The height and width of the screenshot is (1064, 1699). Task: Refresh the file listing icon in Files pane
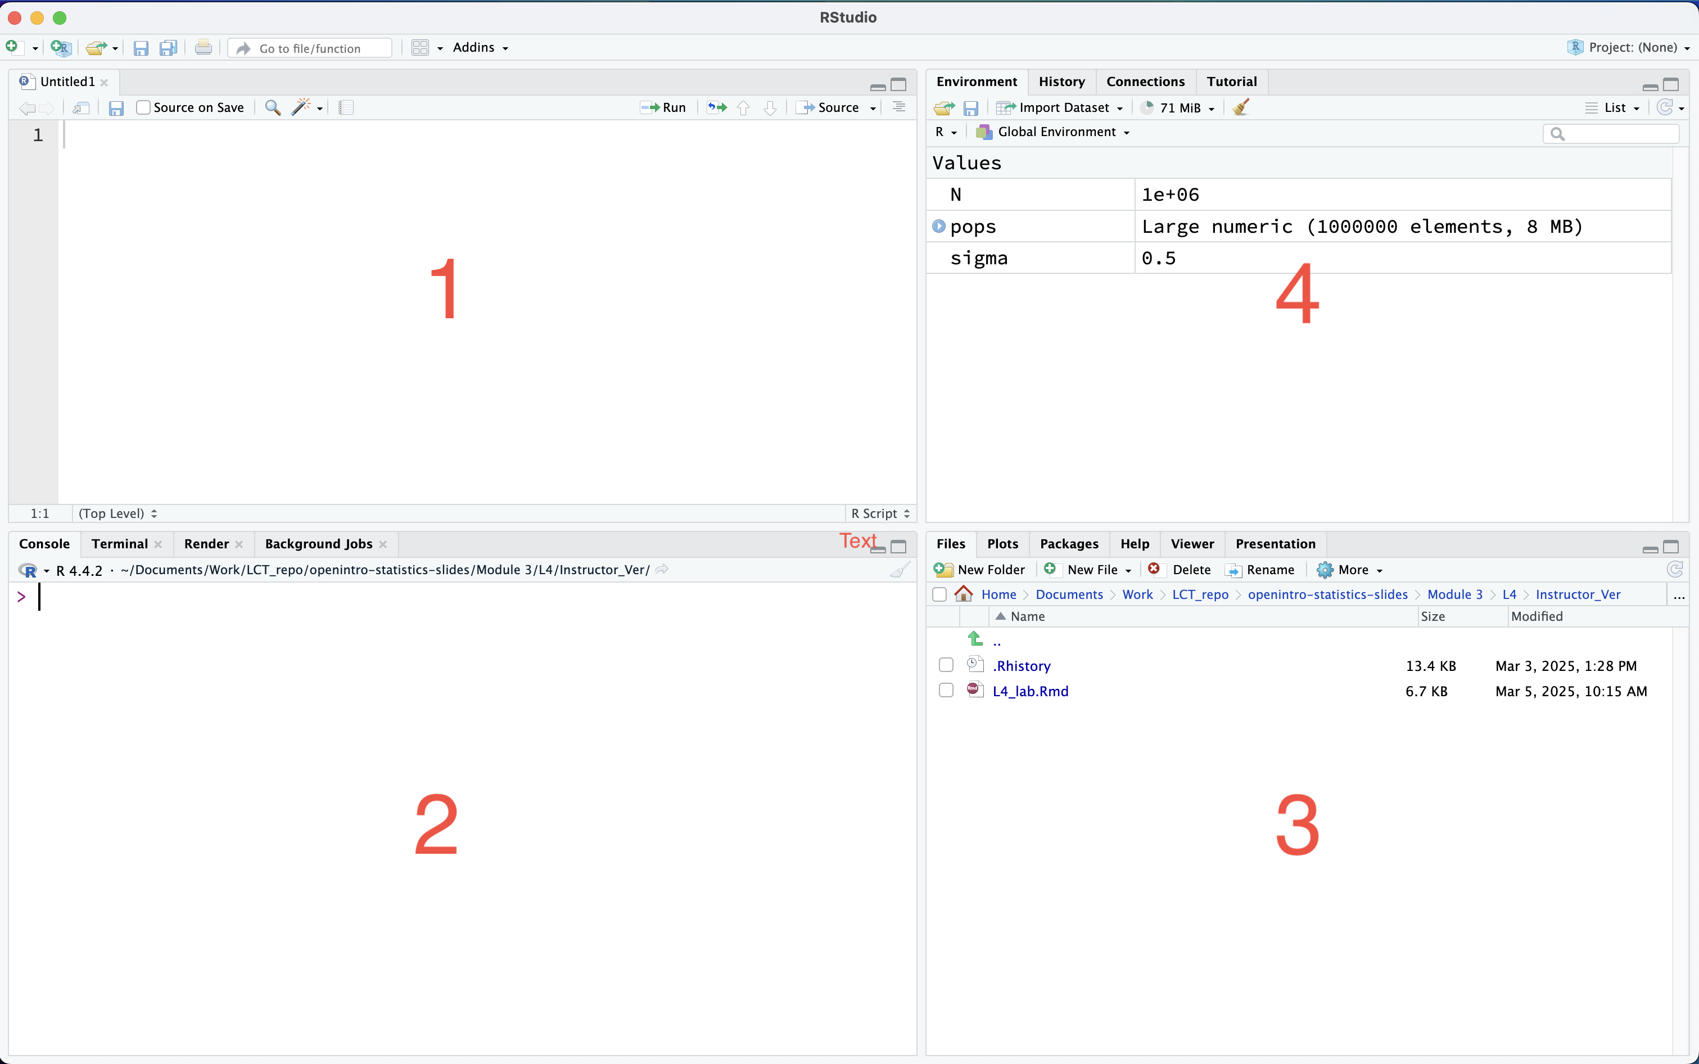click(1676, 569)
